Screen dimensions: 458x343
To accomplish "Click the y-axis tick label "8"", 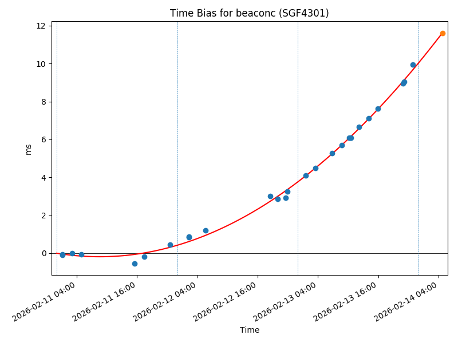I will point(44,102).
